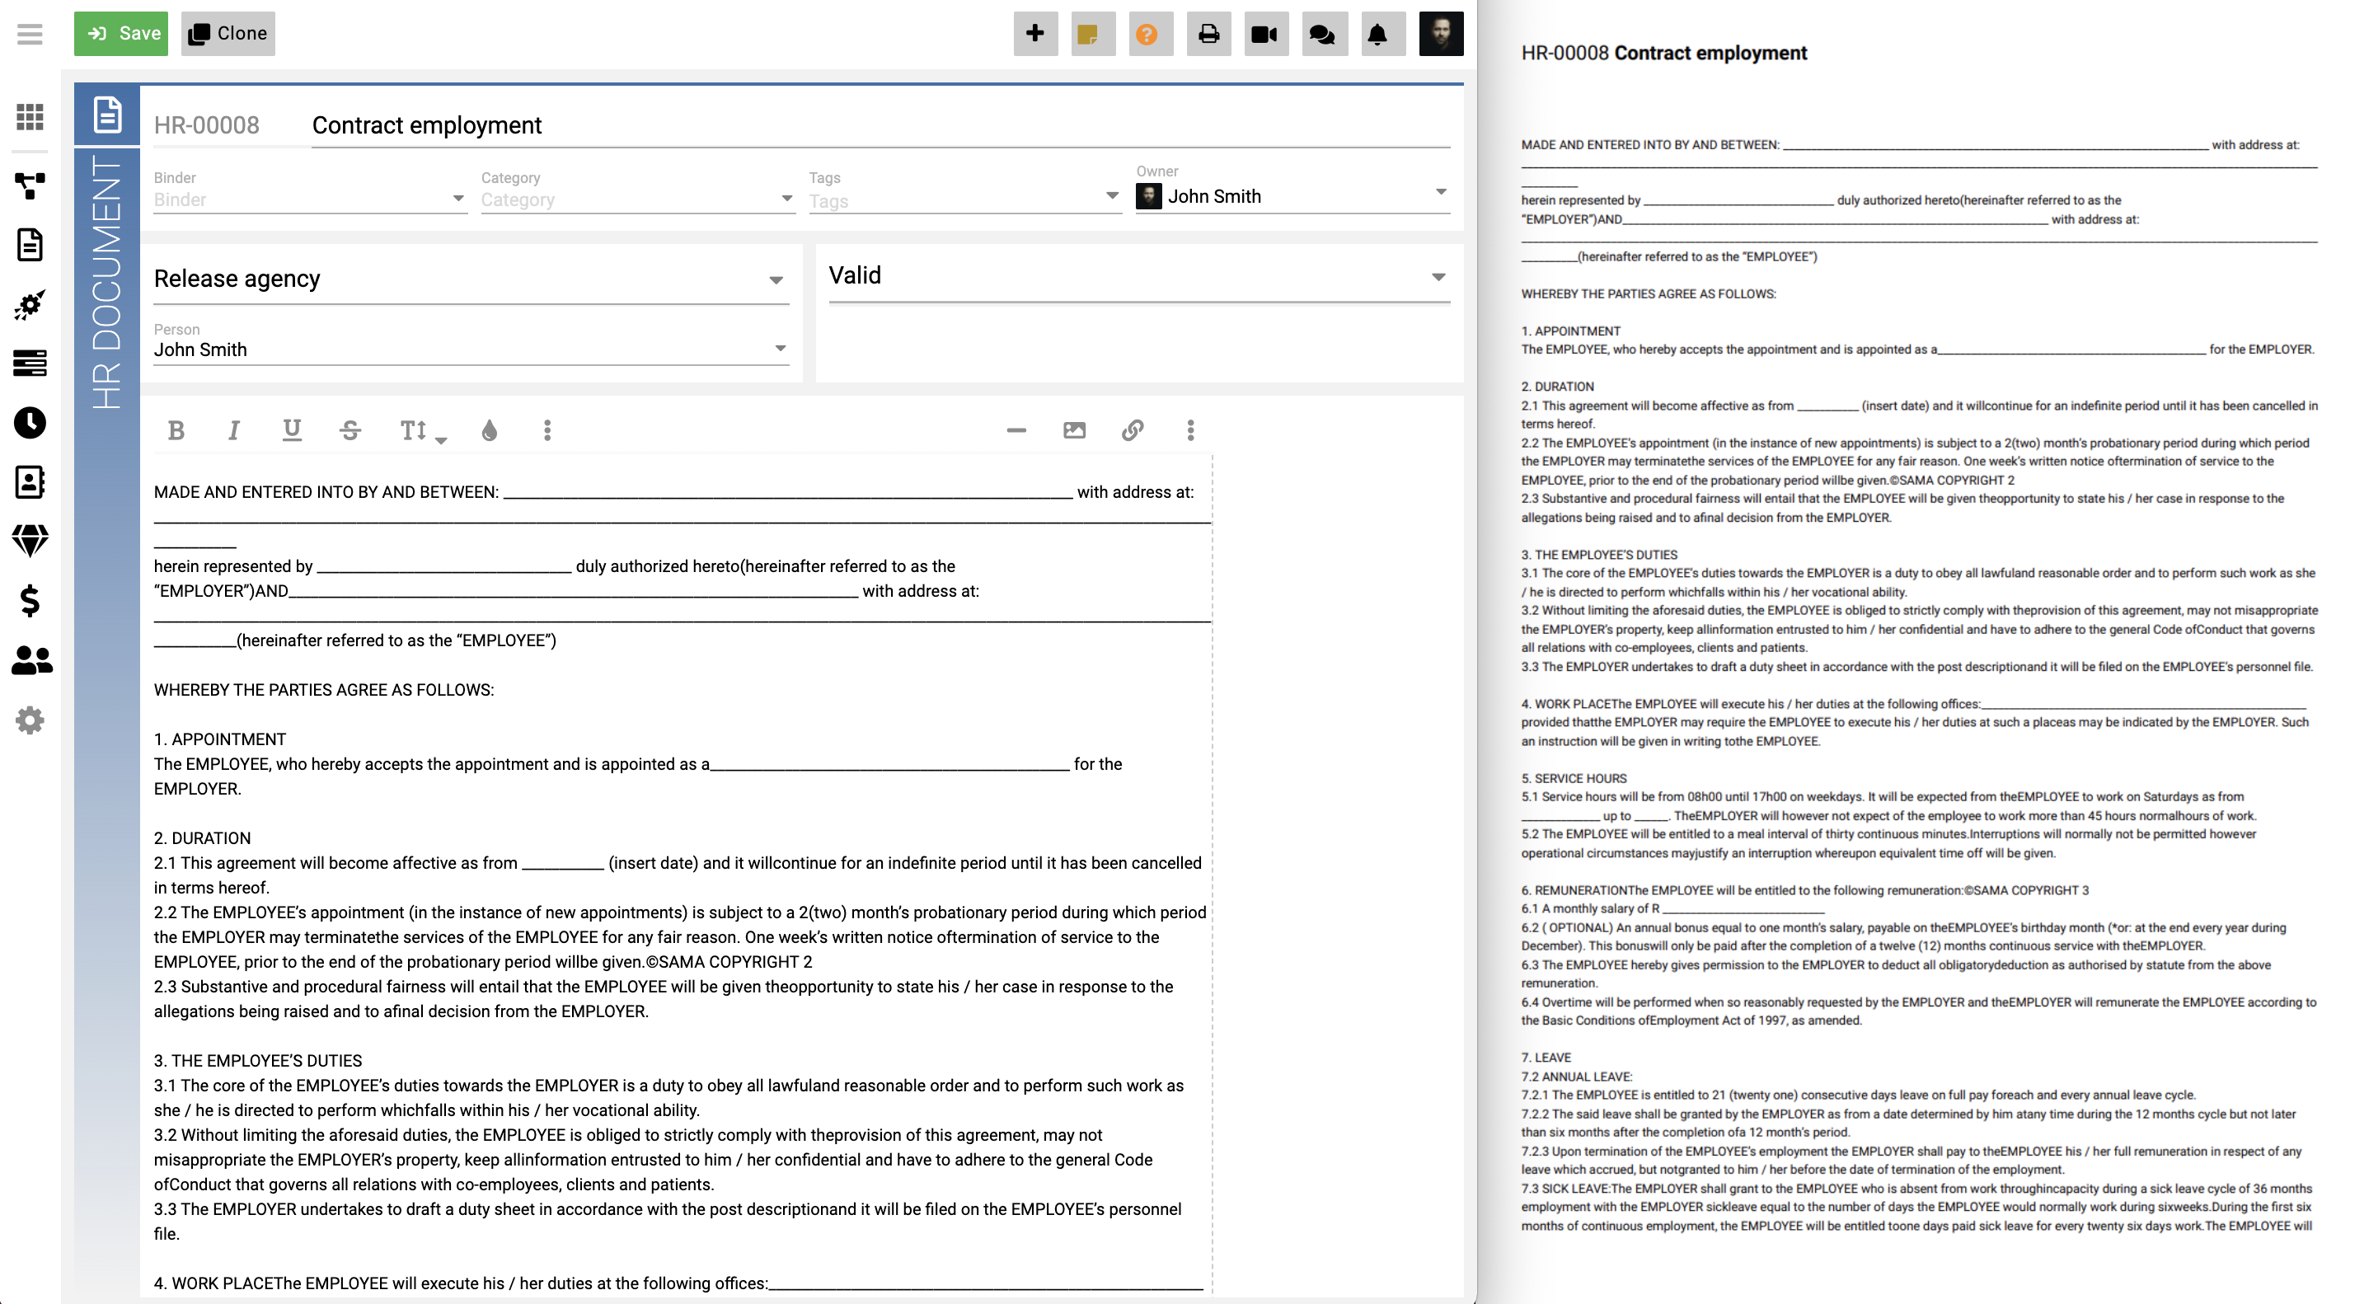Print the document

1208,34
